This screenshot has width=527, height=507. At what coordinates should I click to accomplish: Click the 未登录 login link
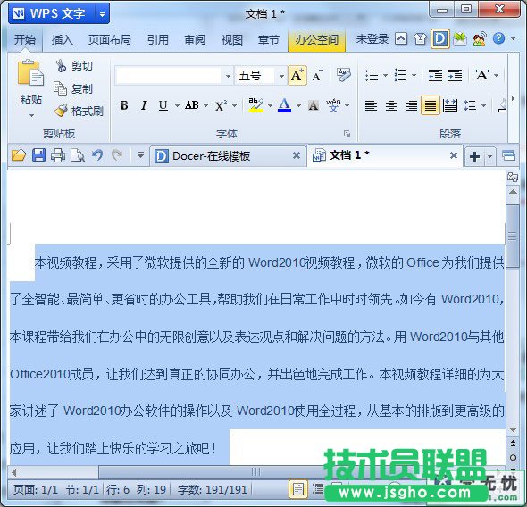(372, 39)
